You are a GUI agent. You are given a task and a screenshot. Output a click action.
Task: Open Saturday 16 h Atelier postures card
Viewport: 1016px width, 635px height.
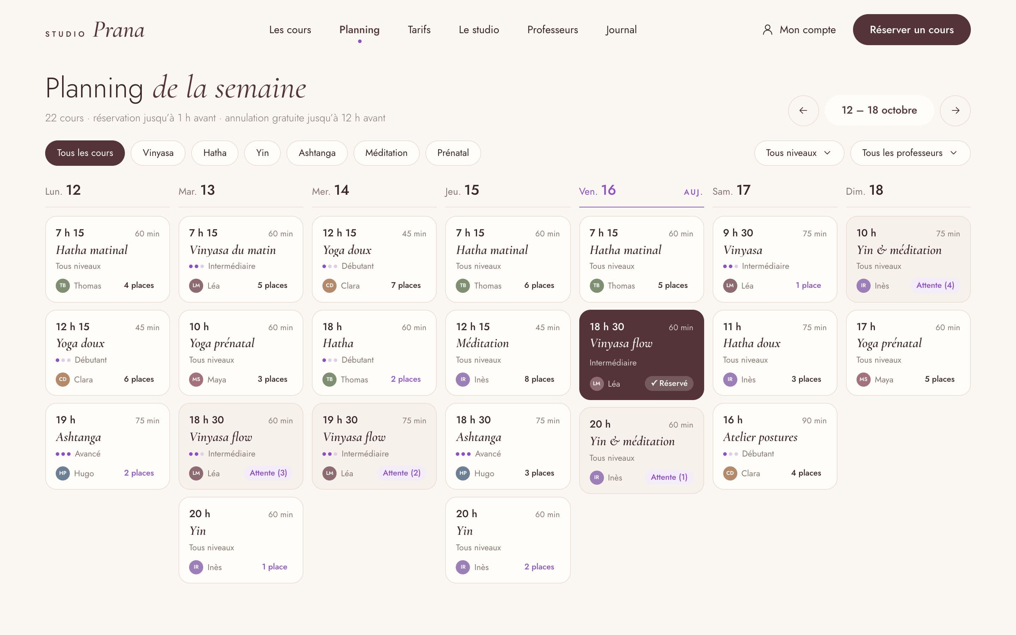click(775, 446)
